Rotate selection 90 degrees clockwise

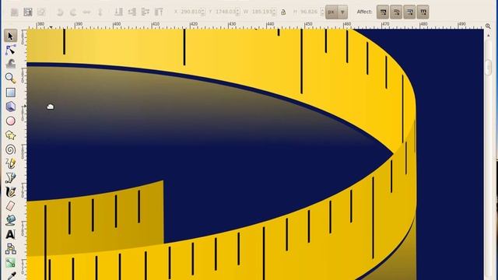(x=73, y=12)
